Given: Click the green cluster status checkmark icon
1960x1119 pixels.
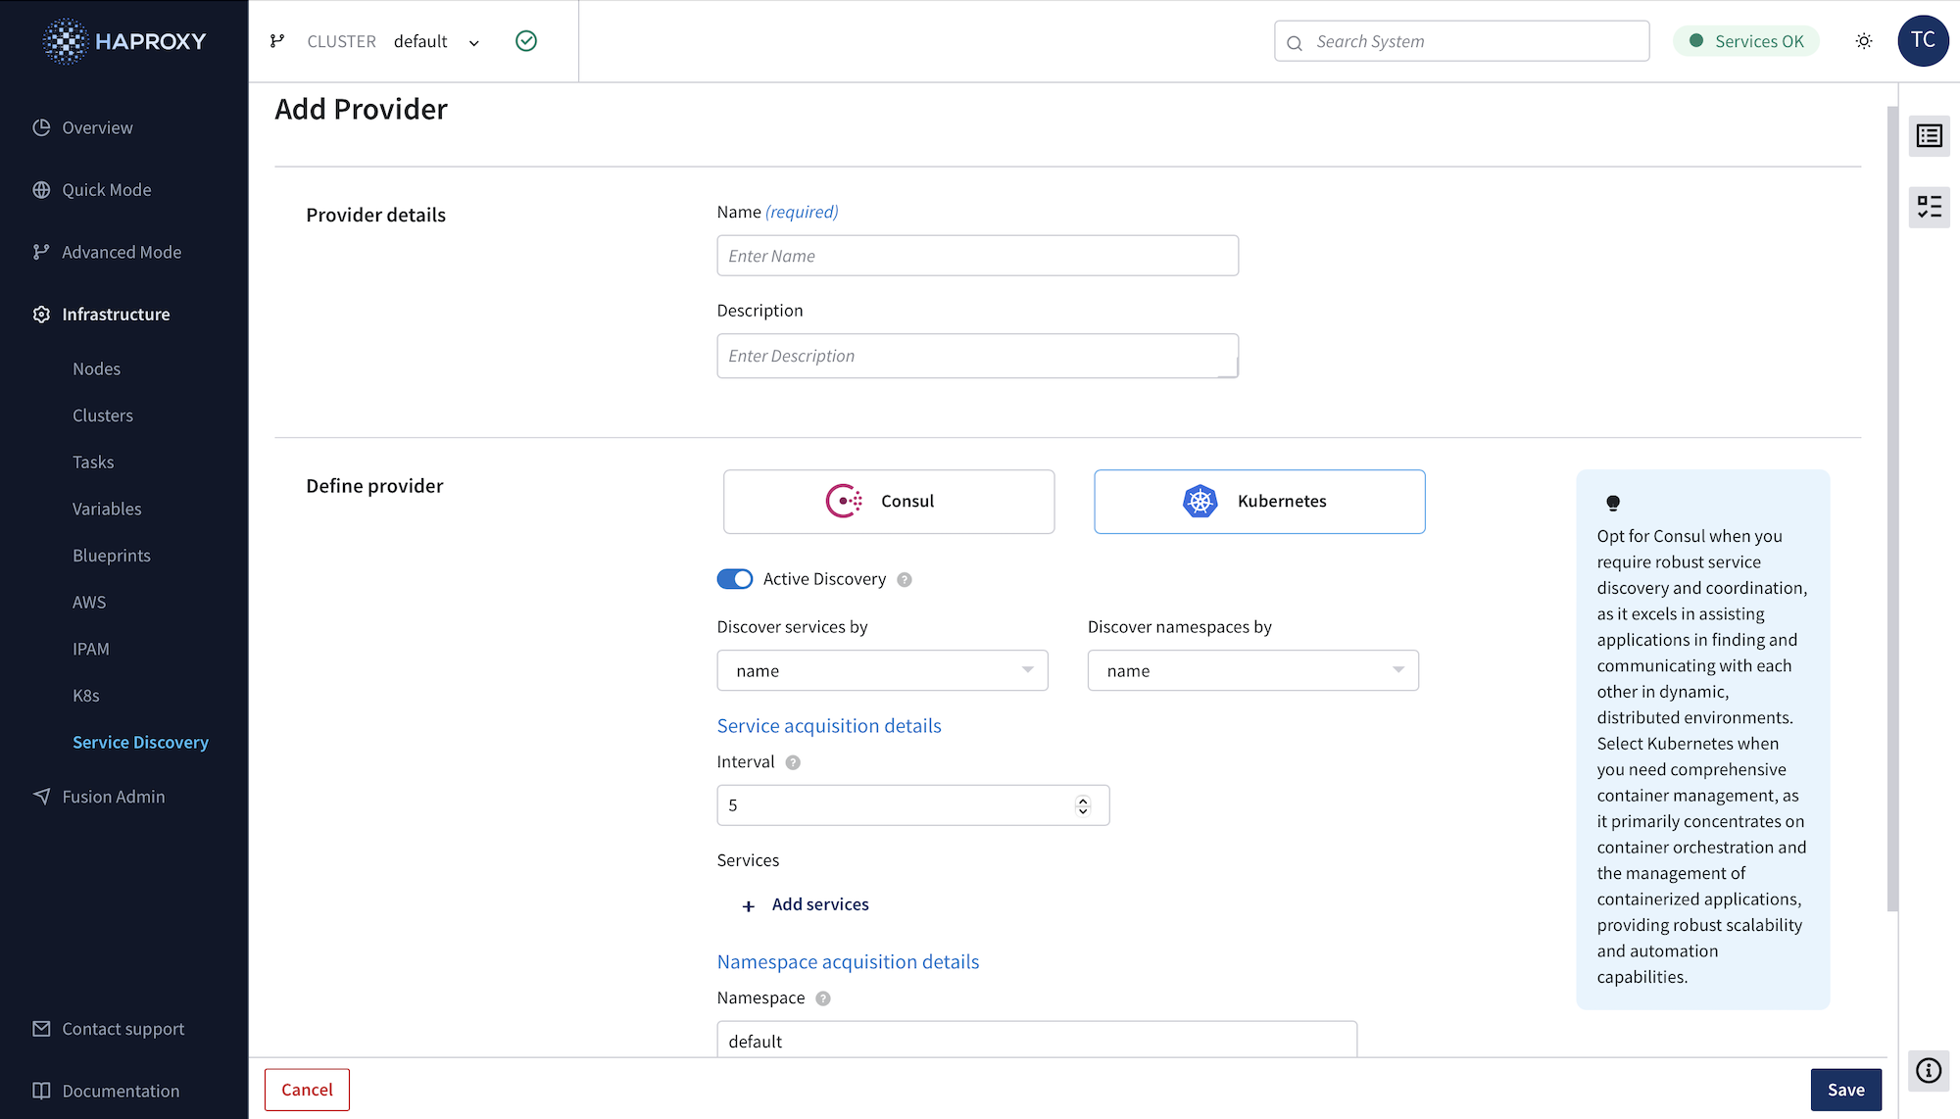Looking at the screenshot, I should (x=526, y=41).
